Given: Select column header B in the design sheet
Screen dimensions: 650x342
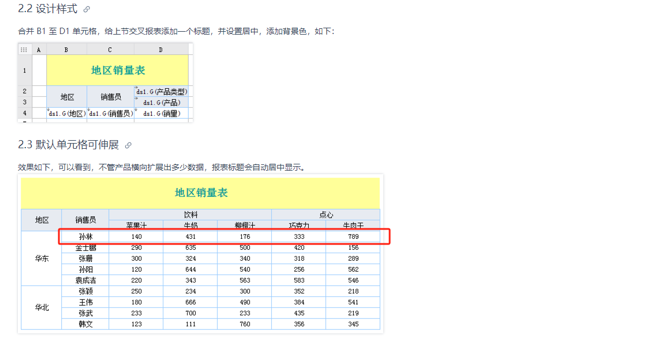Looking at the screenshot, I should tap(66, 50).
